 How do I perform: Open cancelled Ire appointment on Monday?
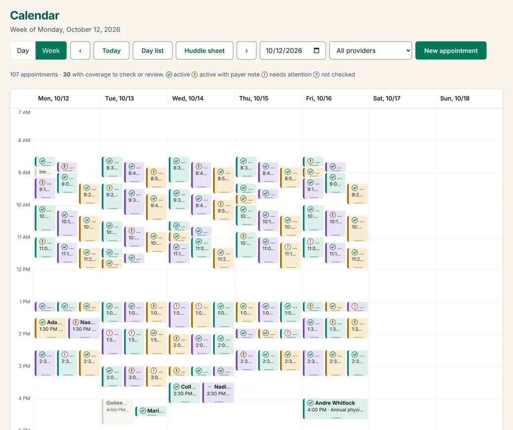(45, 172)
